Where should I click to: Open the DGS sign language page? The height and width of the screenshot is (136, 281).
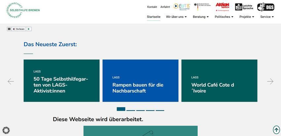click(x=266, y=7)
